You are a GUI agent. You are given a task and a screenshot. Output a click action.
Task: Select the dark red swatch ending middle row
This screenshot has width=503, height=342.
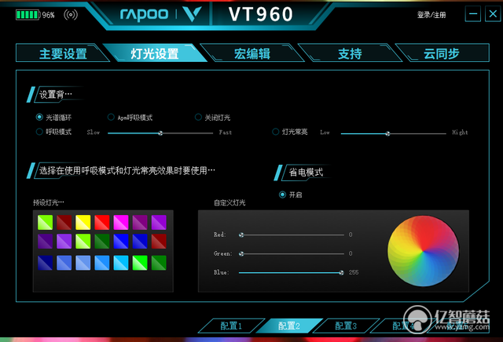[x=159, y=242]
